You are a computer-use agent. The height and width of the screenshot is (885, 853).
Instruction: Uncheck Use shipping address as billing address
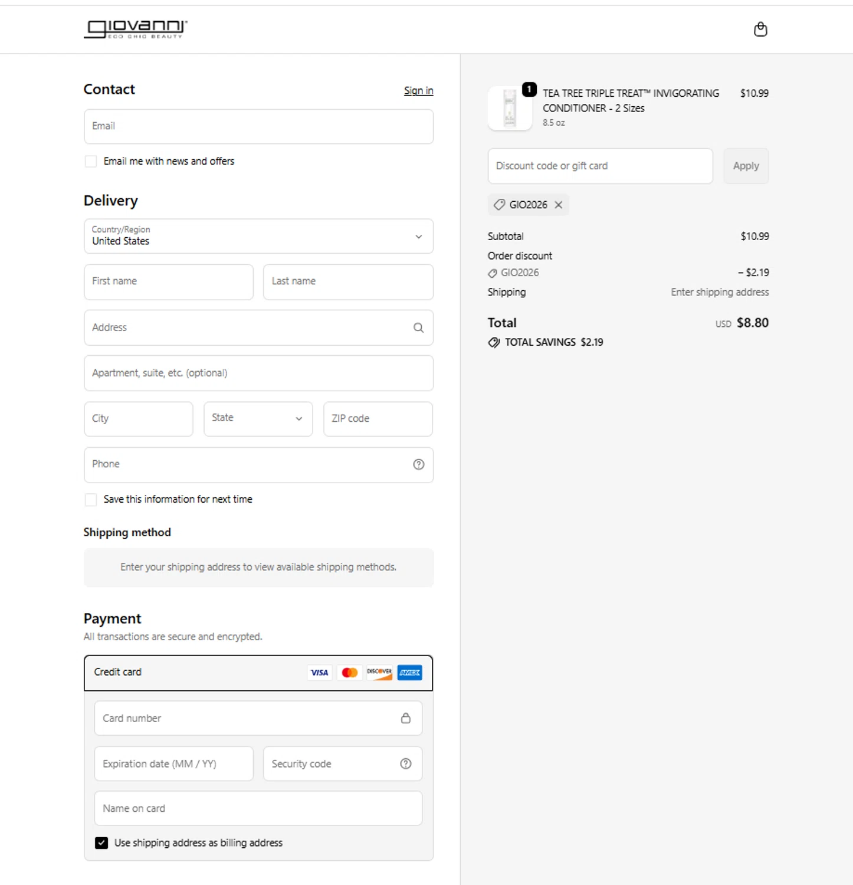(101, 843)
